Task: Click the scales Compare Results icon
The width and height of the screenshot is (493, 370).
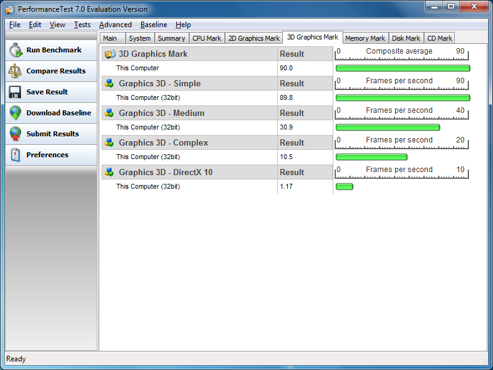Action: (15, 71)
